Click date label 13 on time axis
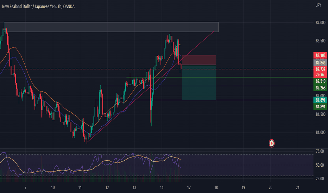 tap(134, 188)
